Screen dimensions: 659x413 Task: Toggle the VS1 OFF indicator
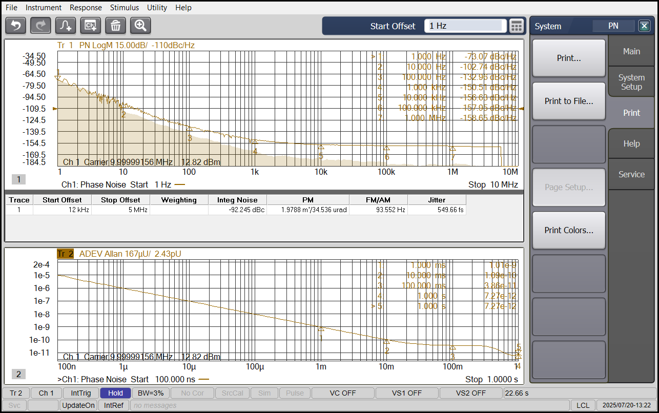click(x=407, y=393)
